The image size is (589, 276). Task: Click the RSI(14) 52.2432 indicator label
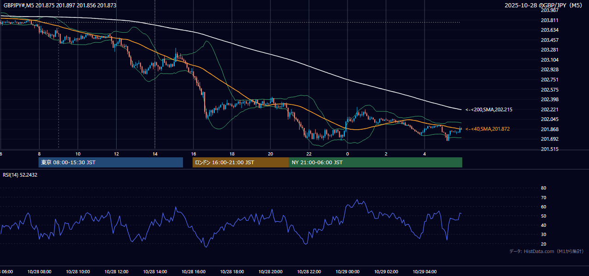[x=20, y=175]
